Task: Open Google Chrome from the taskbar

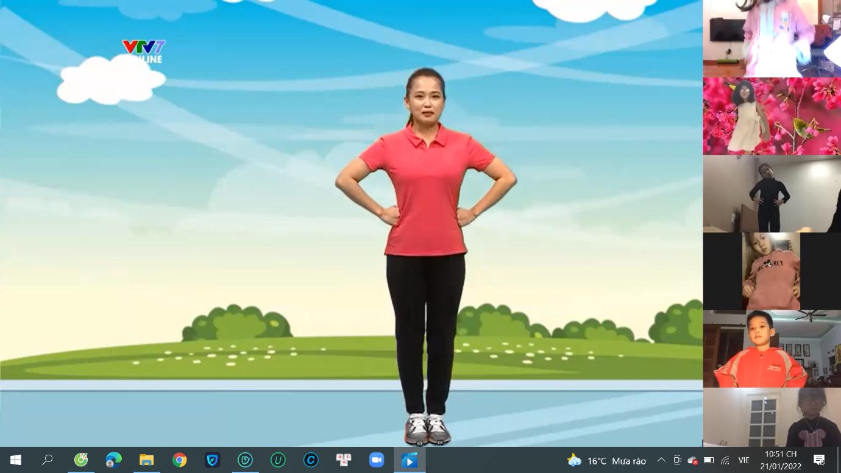Action: point(179,460)
